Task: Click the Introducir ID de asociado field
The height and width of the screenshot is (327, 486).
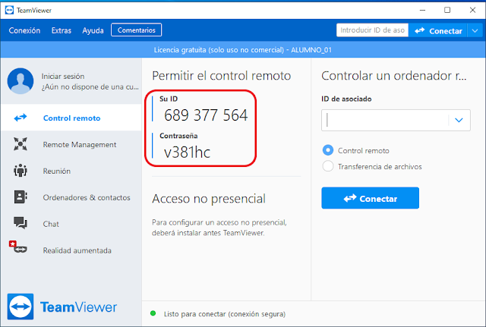Action: click(372, 30)
